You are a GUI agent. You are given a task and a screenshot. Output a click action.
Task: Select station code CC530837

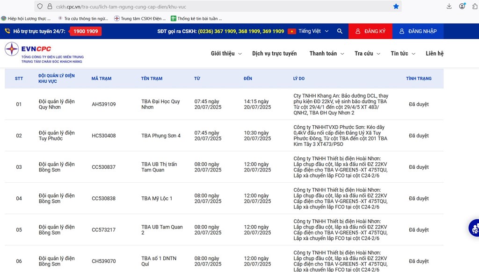tap(104, 167)
